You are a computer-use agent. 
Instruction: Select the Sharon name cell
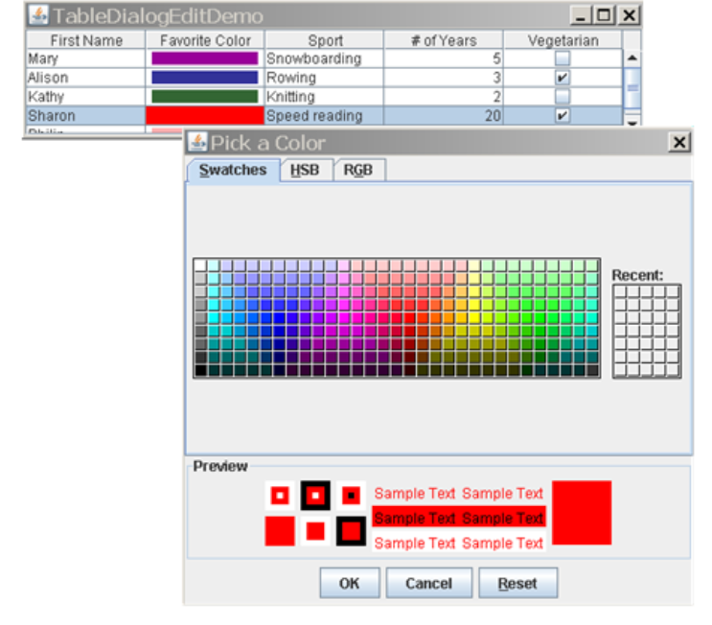pos(86,116)
